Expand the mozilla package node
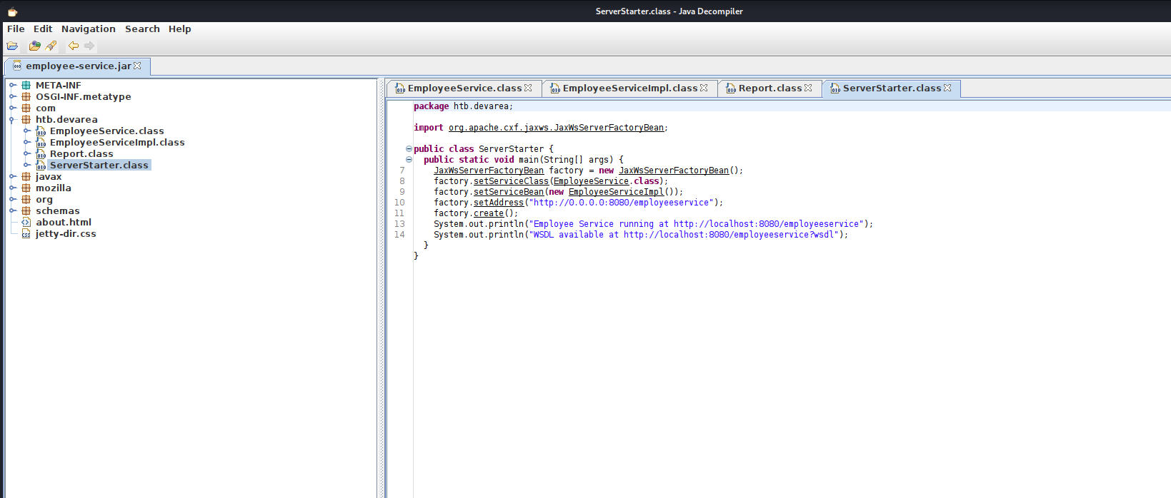The image size is (1171, 498). pyautogui.click(x=12, y=188)
